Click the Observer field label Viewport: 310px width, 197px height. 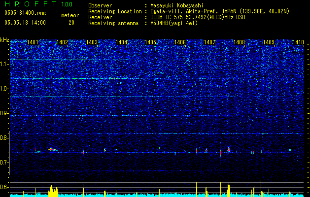(x=100, y=5)
